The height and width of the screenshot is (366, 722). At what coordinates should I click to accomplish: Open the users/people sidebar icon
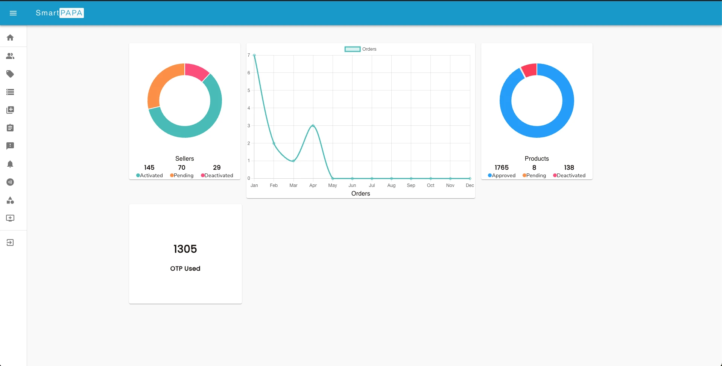[10, 56]
